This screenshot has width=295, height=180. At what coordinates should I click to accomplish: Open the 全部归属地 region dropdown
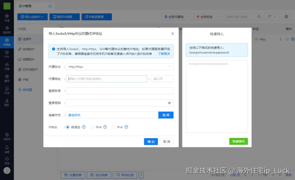177,17
